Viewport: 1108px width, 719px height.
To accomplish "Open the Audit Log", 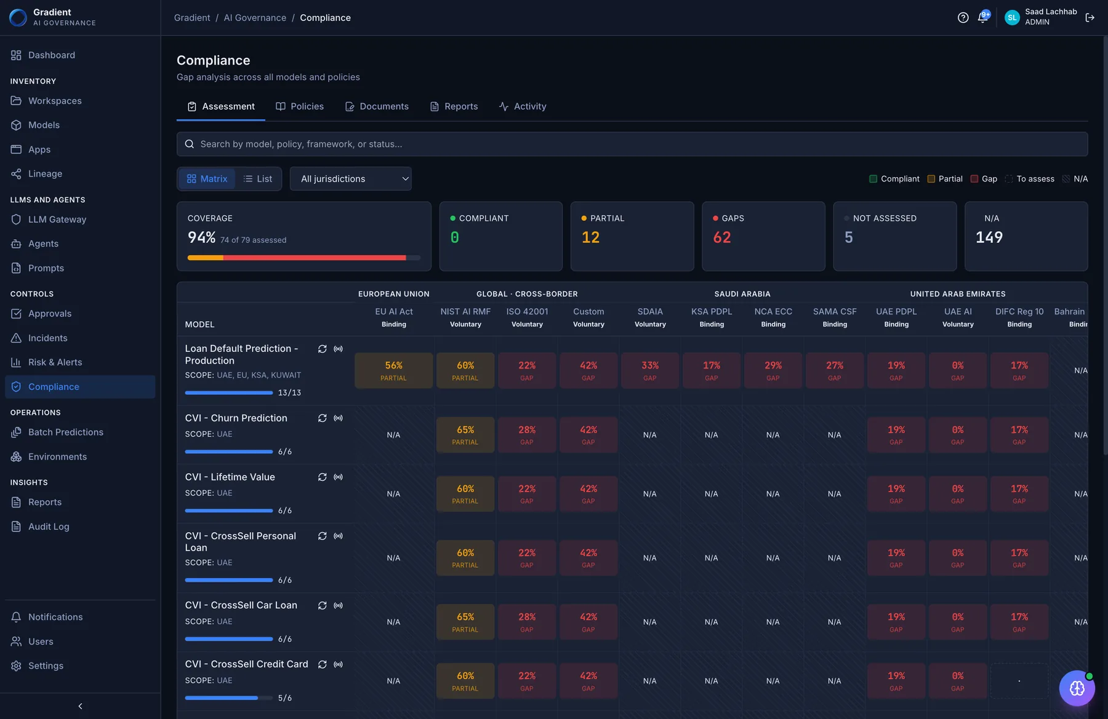I will [x=80, y=526].
